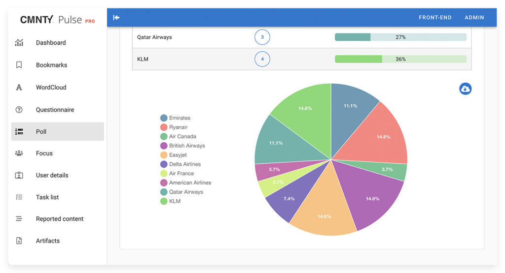Click the Focus group people icon
Viewport: 505px width, 273px height.
19,153
